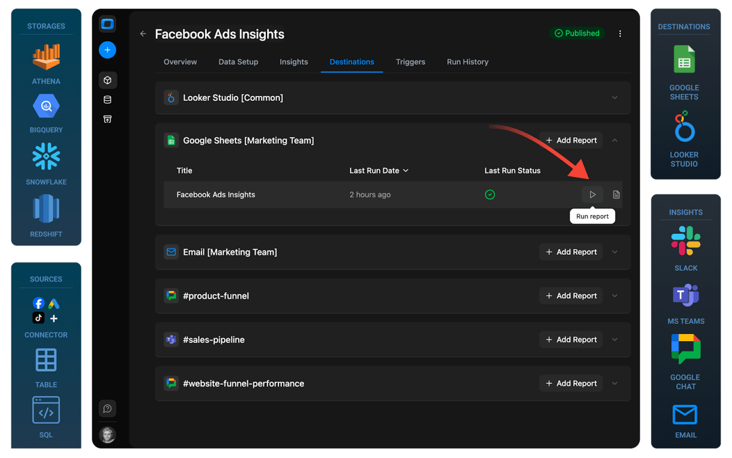The image size is (732, 458).
Task: Expand the Looker Studio [Common] section
Action: pos(615,98)
